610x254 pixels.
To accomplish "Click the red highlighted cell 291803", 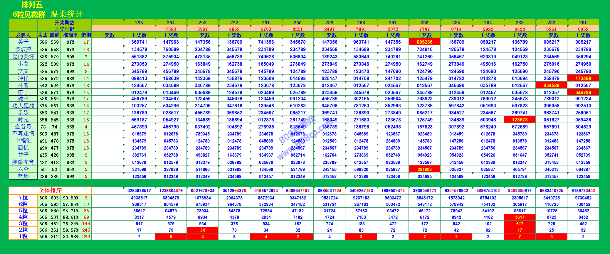I will [x=424, y=169].
